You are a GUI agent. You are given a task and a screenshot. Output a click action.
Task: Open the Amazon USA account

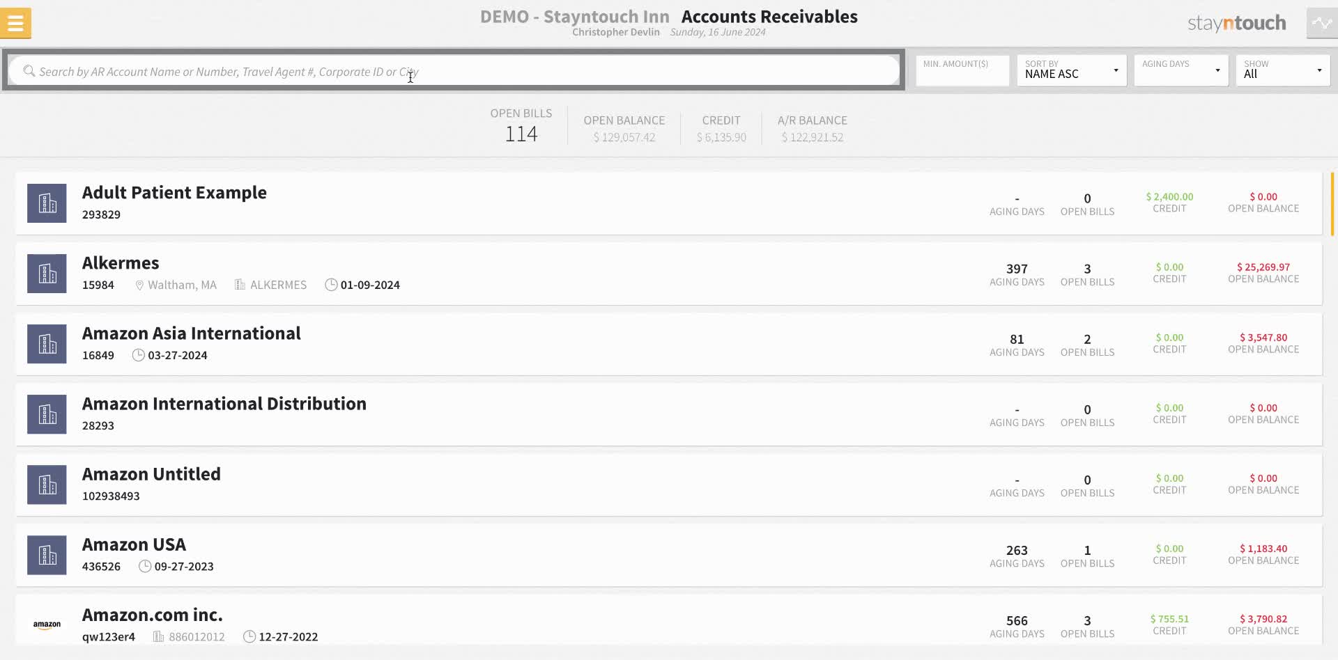click(668, 555)
